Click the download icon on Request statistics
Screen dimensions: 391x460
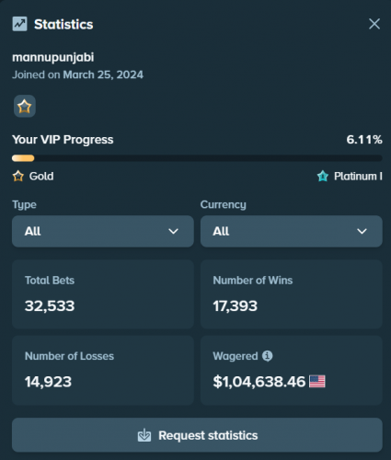(144, 435)
